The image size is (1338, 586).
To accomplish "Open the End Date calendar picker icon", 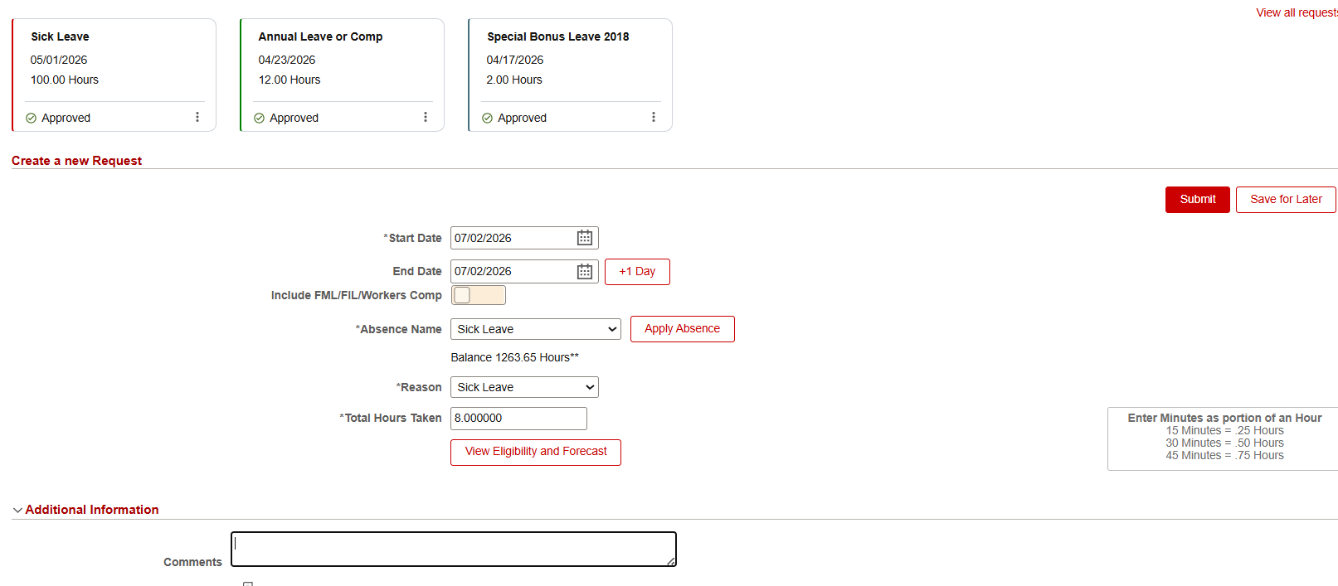I will tap(585, 271).
